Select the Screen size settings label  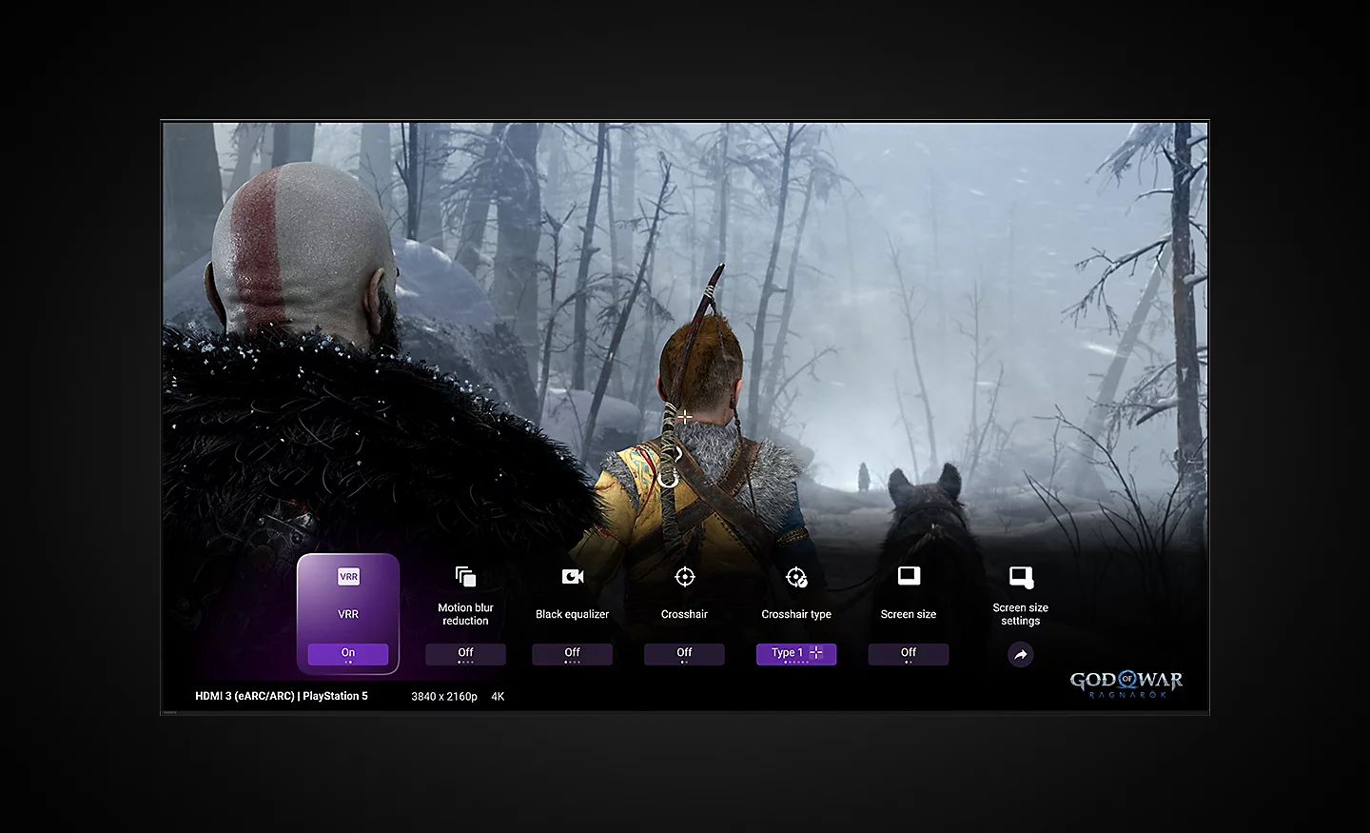pyautogui.click(x=1021, y=614)
